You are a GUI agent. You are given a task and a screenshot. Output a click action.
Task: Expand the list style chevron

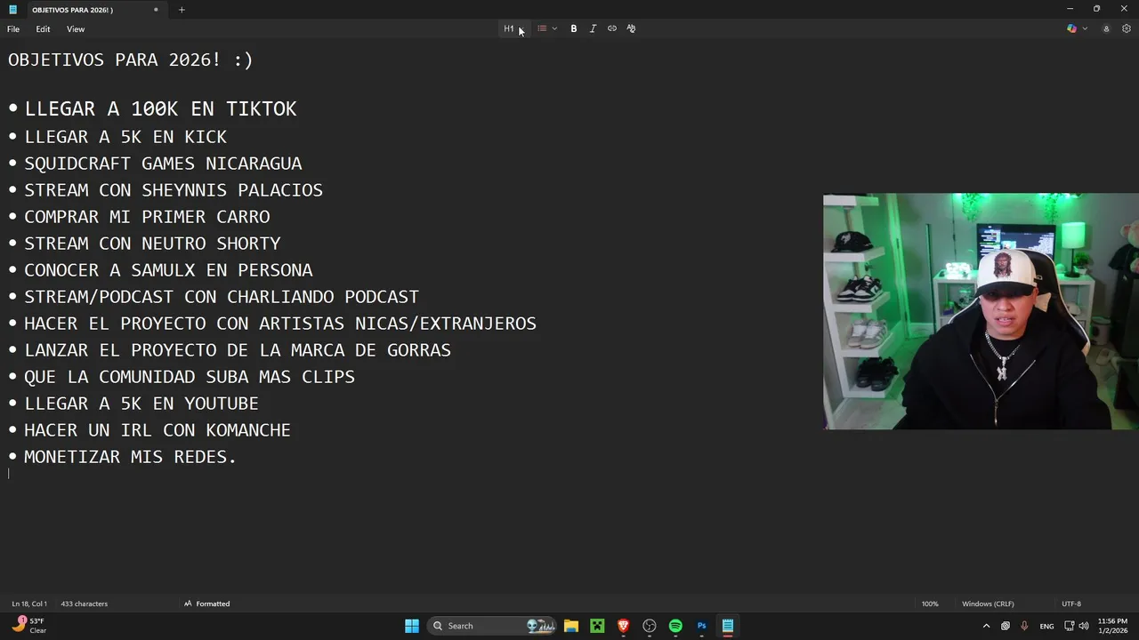[x=554, y=28]
